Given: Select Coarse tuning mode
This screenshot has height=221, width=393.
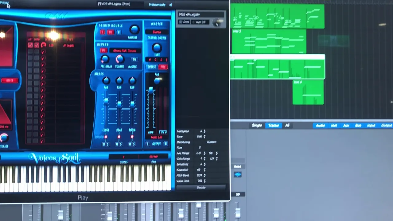Looking at the screenshot, I should tap(152, 67).
